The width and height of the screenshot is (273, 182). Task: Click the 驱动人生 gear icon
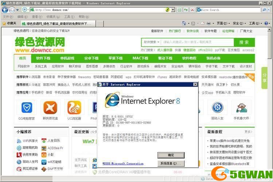pos(218,107)
